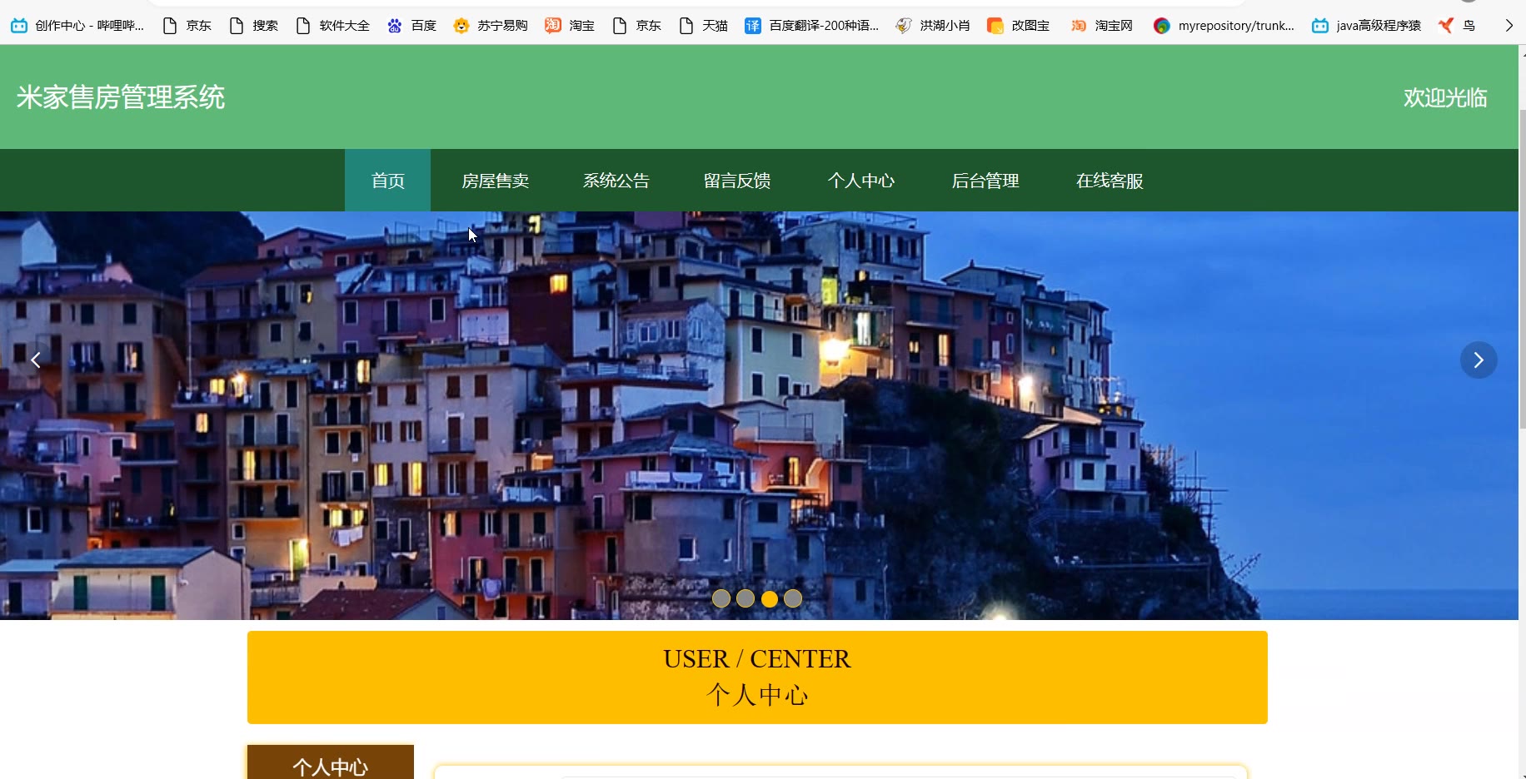Open the 在线客服 menu item

(1110, 181)
